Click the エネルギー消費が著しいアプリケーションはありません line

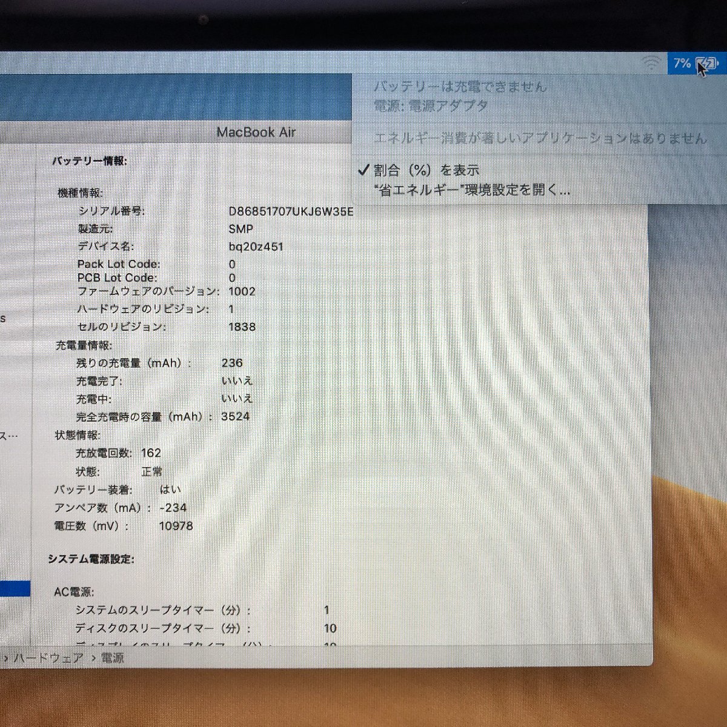[540, 139]
